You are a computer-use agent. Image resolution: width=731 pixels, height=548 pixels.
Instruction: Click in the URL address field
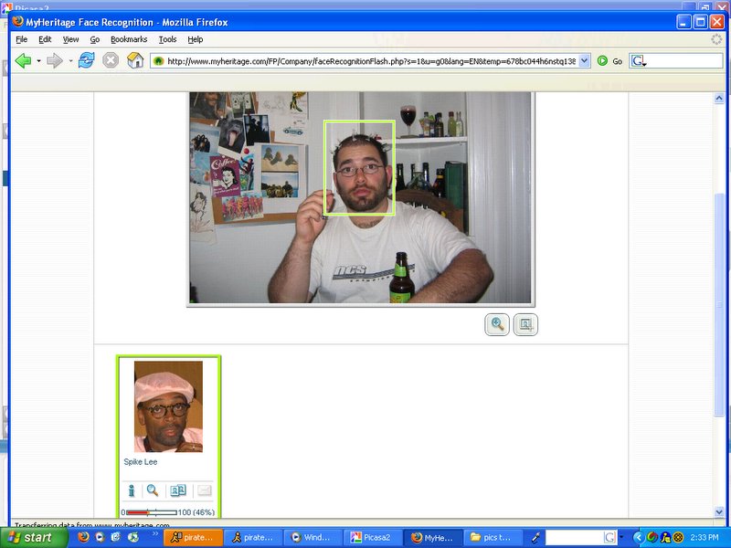click(365, 61)
